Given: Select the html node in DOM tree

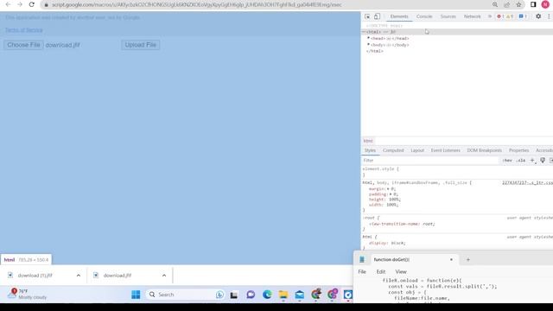Looking at the screenshot, I should [x=457, y=32].
